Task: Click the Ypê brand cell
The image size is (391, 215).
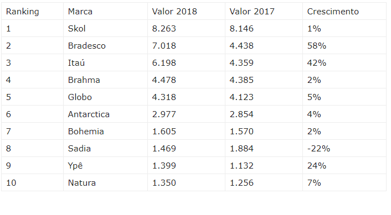Action: pos(105,165)
